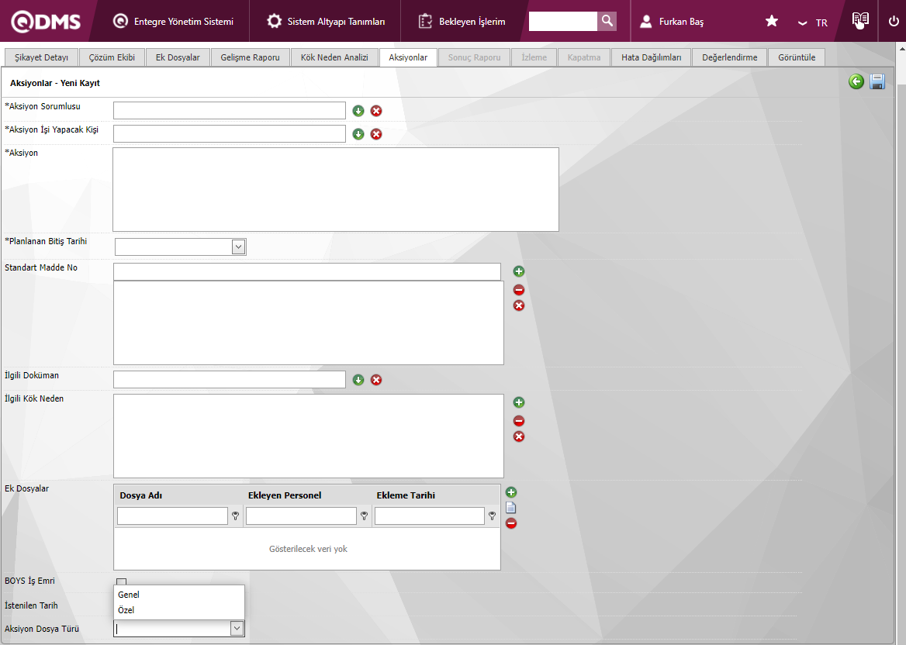
Task: Clear Standart Madde No list with red X
Action: click(519, 305)
